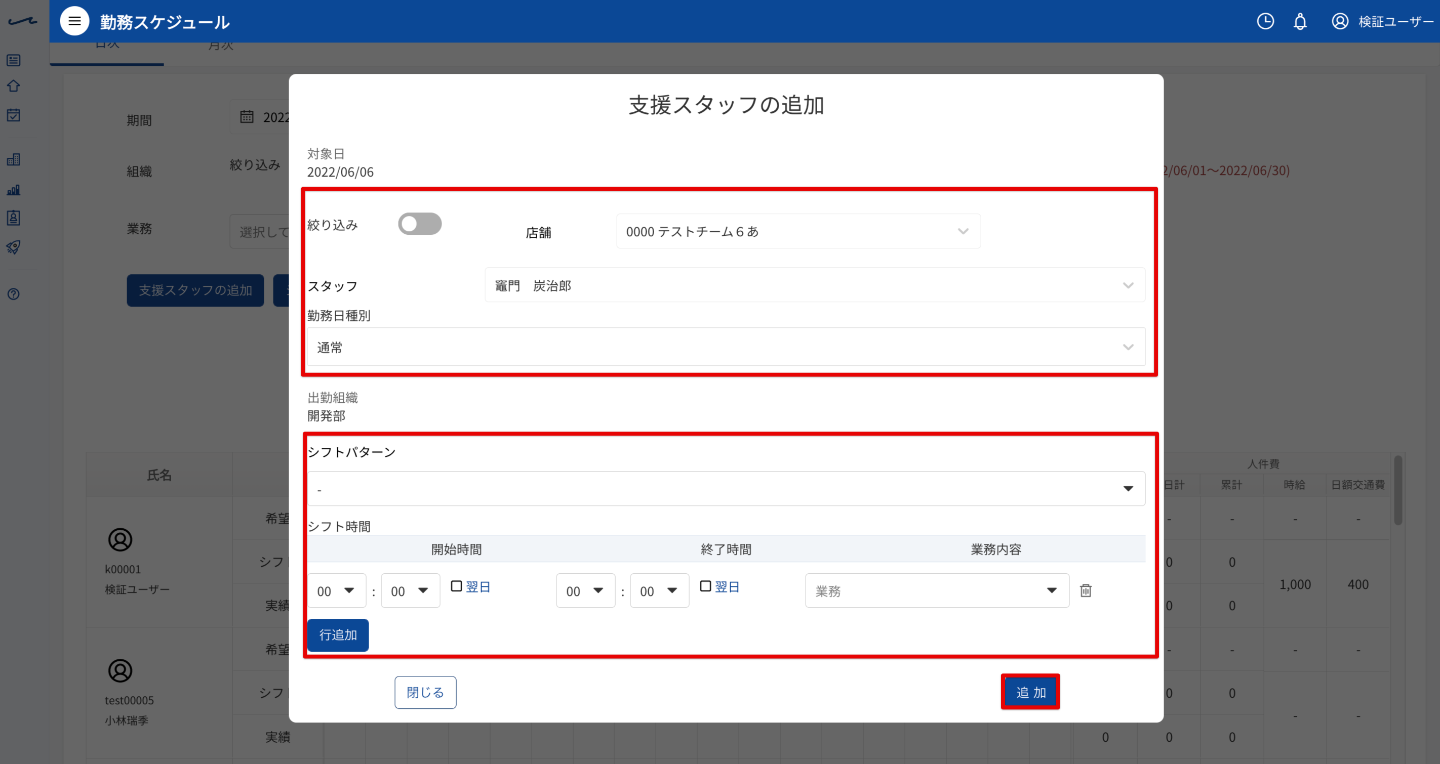This screenshot has width=1440, height=764.
Task: Click the avatar icon for test00005
Action: point(119,670)
